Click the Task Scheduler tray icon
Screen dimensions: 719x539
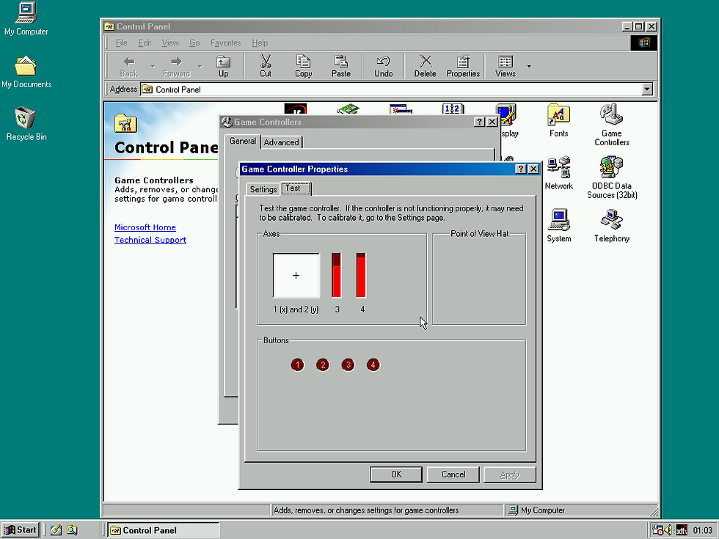pos(657,530)
